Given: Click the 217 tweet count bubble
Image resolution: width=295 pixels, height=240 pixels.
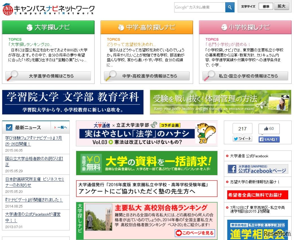Looking at the screenshot, I should point(242,129).
